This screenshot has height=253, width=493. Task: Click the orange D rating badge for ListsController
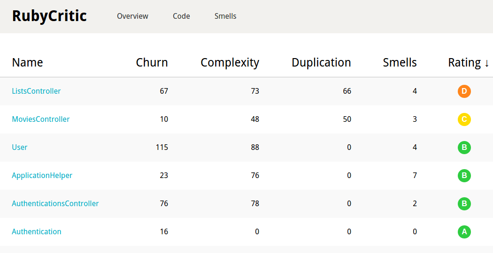(x=464, y=91)
